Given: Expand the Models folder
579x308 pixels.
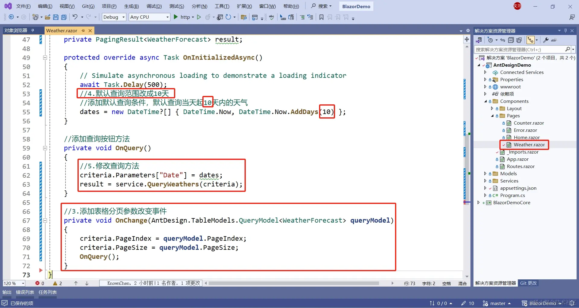Looking at the screenshot, I should (485, 173).
